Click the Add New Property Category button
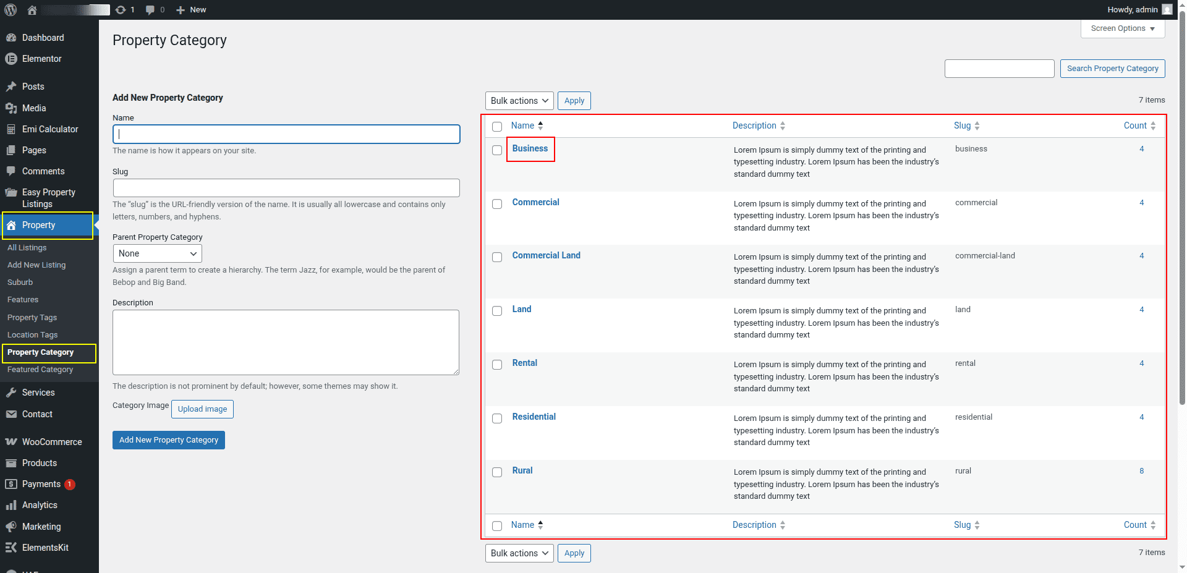The width and height of the screenshot is (1187, 573). [x=169, y=440]
